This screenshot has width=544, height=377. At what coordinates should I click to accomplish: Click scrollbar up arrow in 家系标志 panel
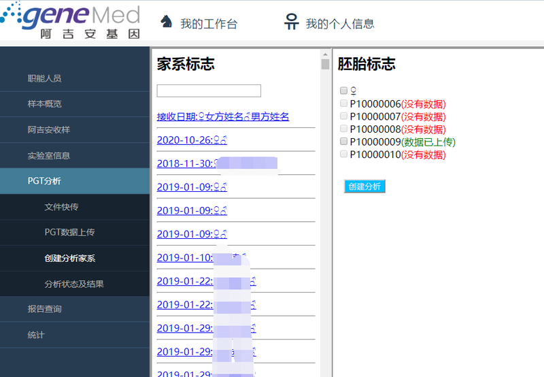click(x=325, y=54)
